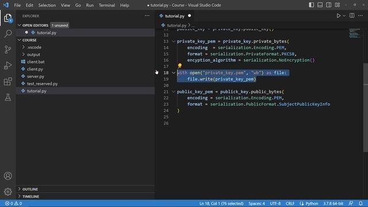
Task: Run Python file with play button
Action: [x=338, y=16]
